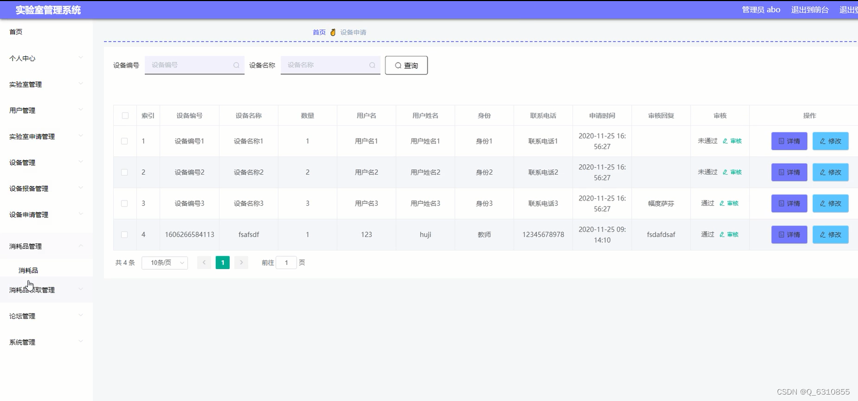Click cell fsafsdf in 设备名称 column
Viewport: 858px width, 401px height.
coord(249,234)
